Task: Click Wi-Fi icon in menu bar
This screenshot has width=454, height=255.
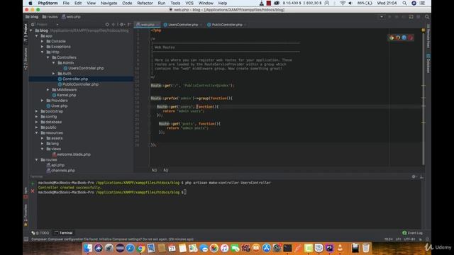Action: pos(343,3)
